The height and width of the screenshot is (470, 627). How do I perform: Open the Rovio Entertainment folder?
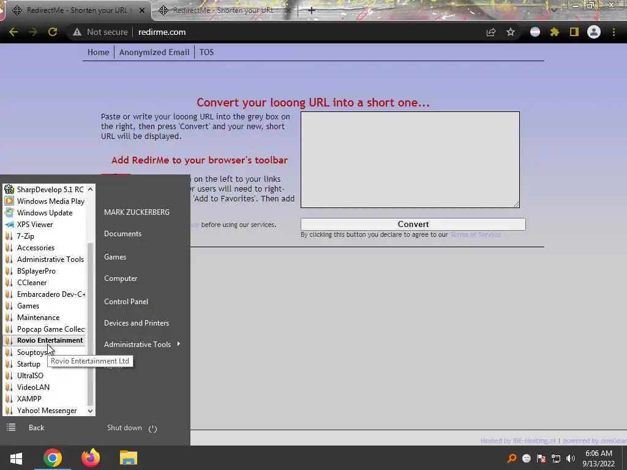coord(44,340)
